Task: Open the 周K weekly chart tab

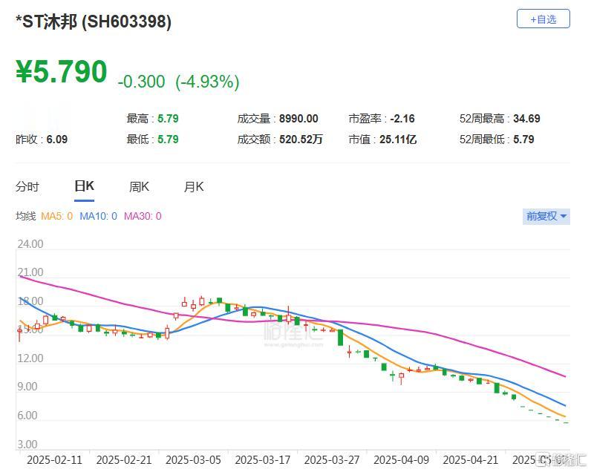Action: [139, 186]
